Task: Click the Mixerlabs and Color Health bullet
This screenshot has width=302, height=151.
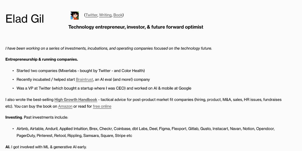Action: tap(81, 71)
